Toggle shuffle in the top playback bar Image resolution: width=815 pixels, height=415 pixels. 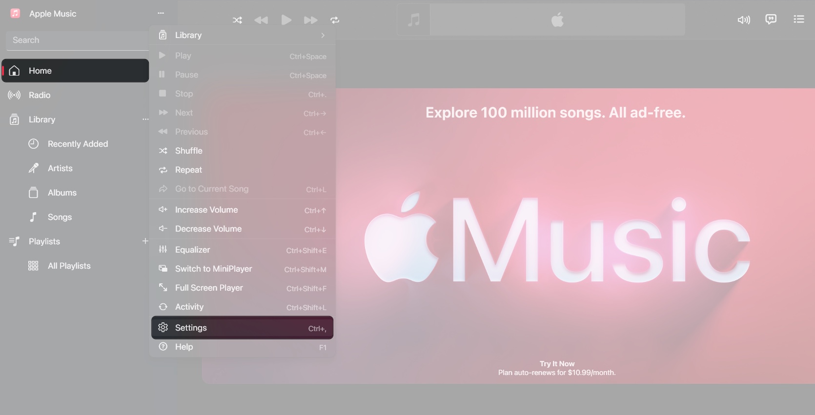pos(237,20)
